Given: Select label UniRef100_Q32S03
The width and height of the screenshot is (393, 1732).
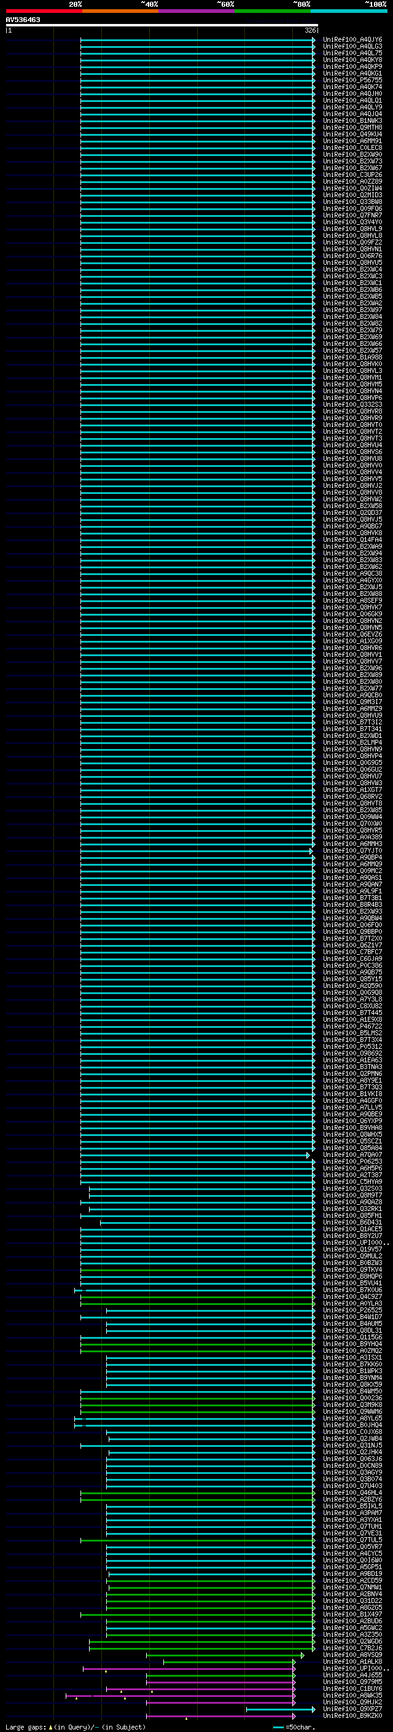Looking at the screenshot, I should pyautogui.click(x=352, y=1188).
